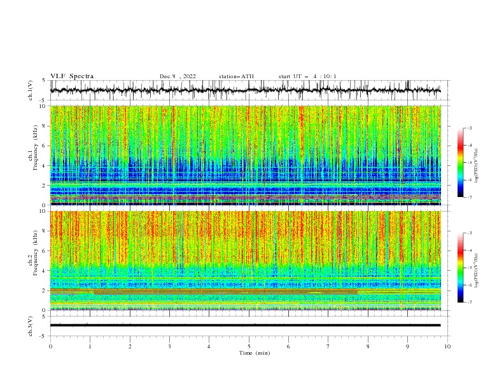
Task: Click the "4" kHz tick on ch.2 axis
Action: point(45,271)
